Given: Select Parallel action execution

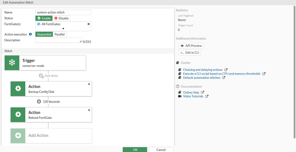Looking at the screenshot, I should click(x=60, y=34).
